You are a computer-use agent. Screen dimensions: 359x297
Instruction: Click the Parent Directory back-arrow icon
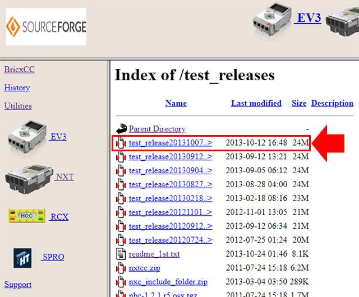[121, 129]
